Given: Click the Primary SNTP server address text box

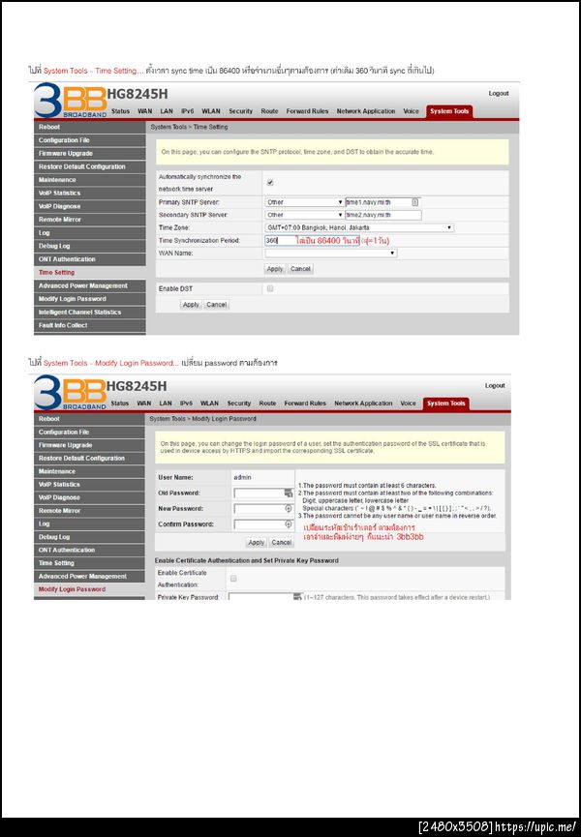Looking at the screenshot, I should click(382, 202).
